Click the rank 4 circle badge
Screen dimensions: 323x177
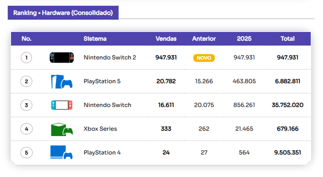(27, 129)
